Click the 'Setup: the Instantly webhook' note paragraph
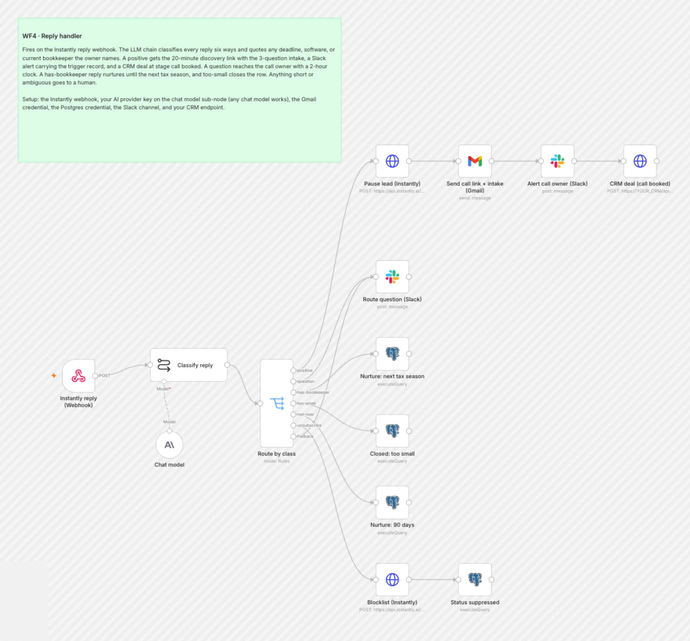This screenshot has width=690, height=641. coord(169,104)
